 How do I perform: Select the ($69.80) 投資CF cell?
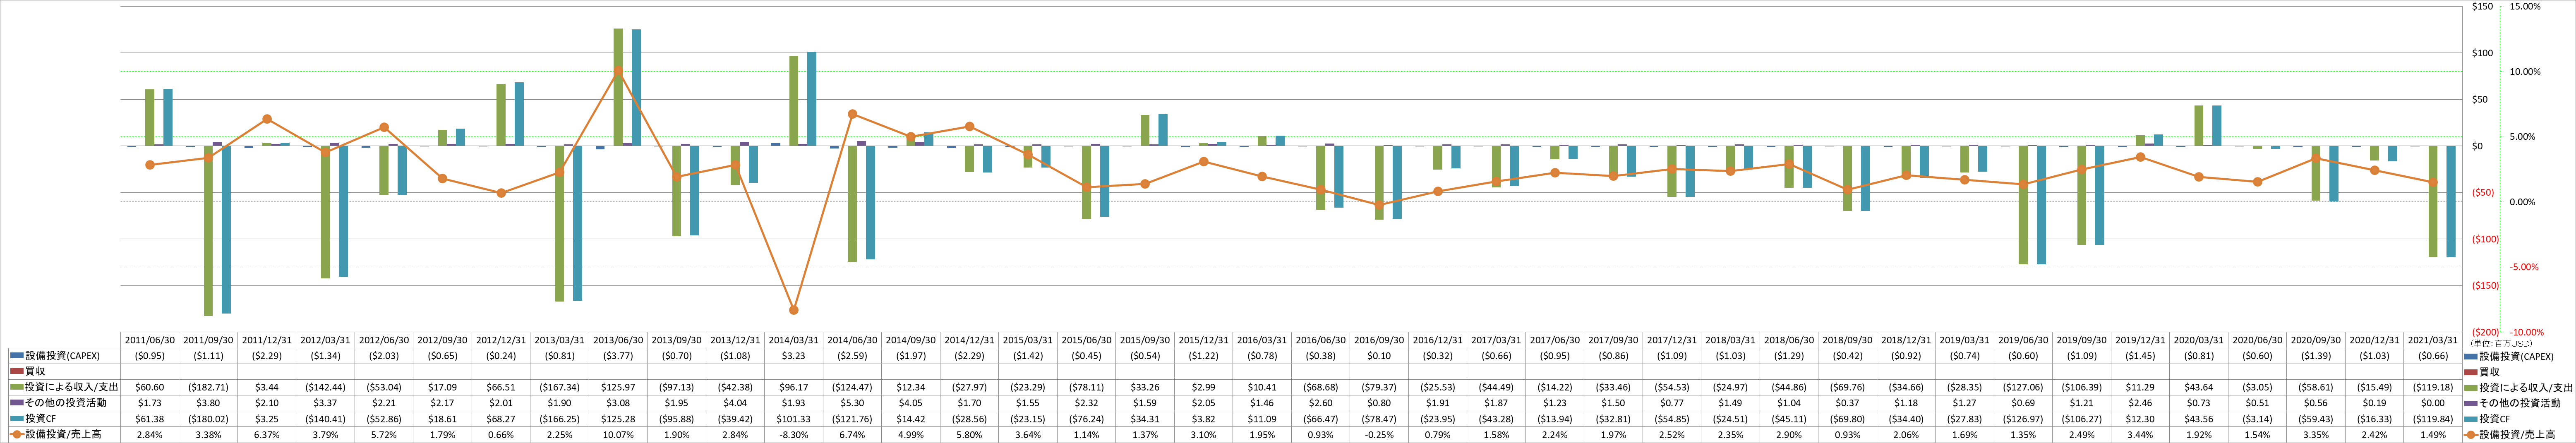click(x=1846, y=419)
